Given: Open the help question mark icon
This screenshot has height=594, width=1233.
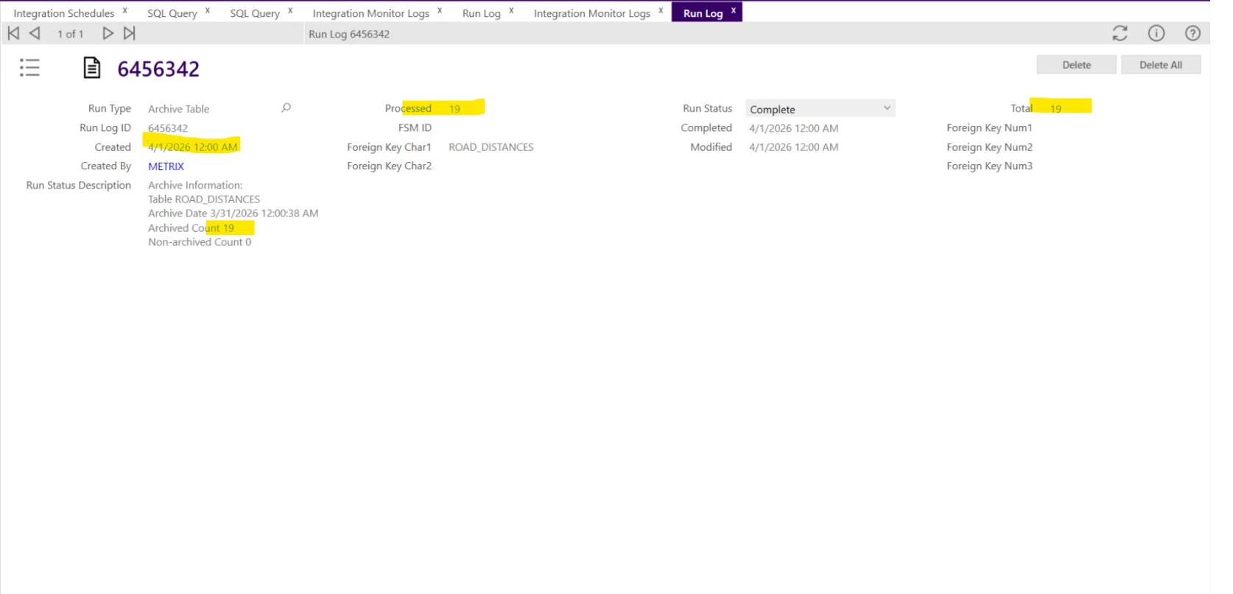Looking at the screenshot, I should click(x=1192, y=33).
